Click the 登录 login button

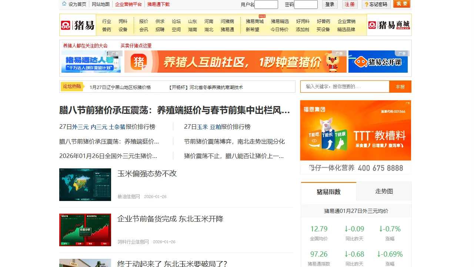point(330,4)
